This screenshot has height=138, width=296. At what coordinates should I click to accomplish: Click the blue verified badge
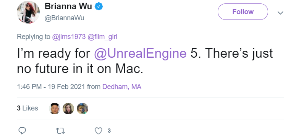99,6
